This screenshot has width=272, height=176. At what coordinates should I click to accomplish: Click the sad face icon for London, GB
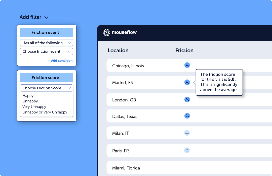tap(187, 99)
